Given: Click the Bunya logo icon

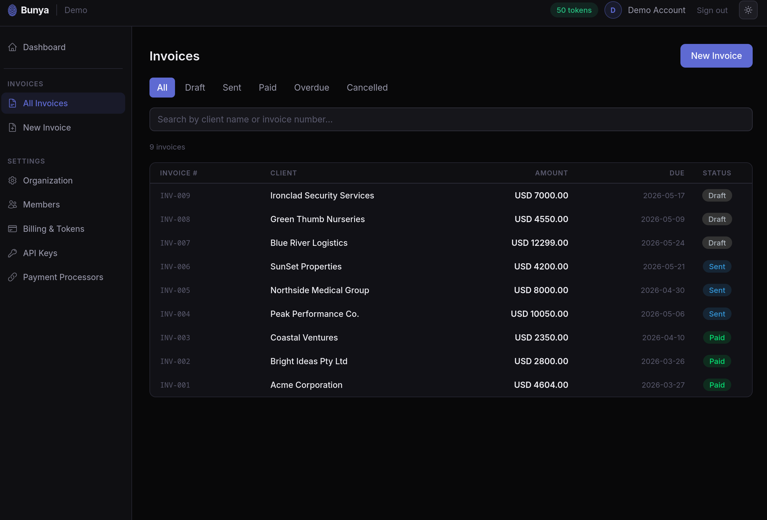Looking at the screenshot, I should point(12,10).
